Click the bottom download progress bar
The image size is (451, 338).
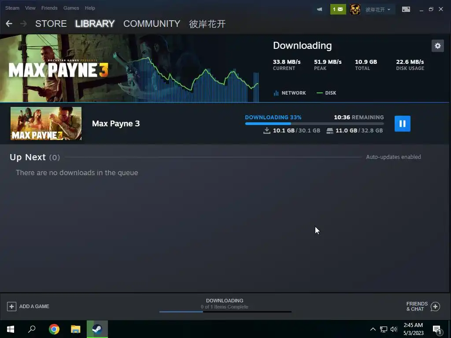225,312
